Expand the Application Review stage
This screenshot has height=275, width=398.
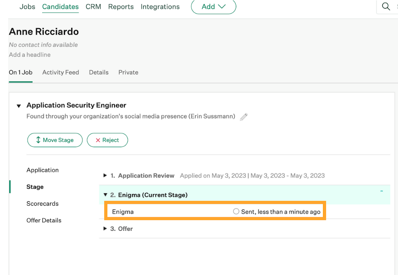[x=105, y=175]
